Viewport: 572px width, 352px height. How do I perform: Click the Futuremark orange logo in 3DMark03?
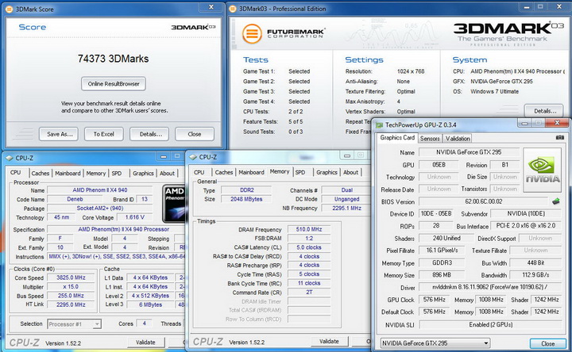point(252,34)
